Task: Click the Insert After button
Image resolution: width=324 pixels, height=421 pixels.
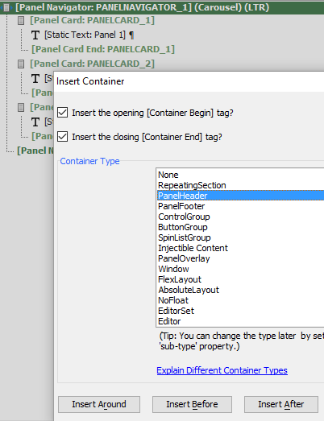Action: (x=281, y=404)
